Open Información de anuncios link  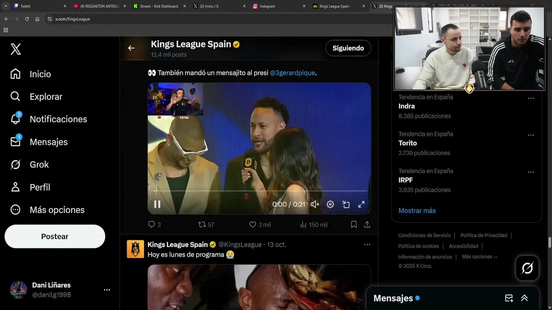[x=425, y=257]
